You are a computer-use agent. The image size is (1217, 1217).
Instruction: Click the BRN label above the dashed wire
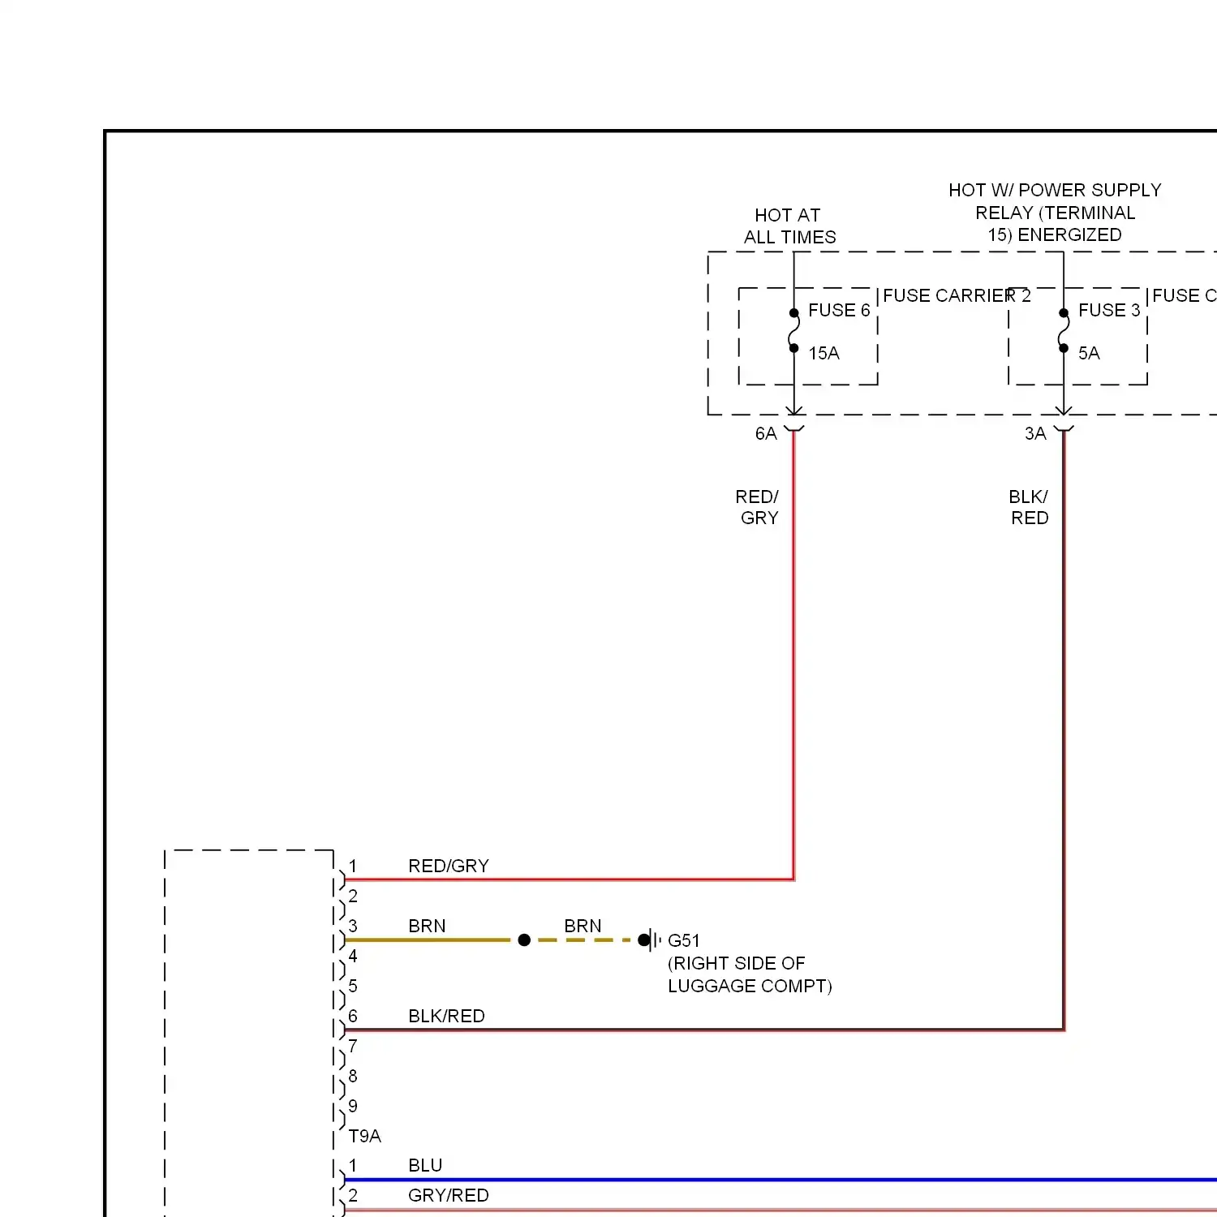[x=583, y=926]
